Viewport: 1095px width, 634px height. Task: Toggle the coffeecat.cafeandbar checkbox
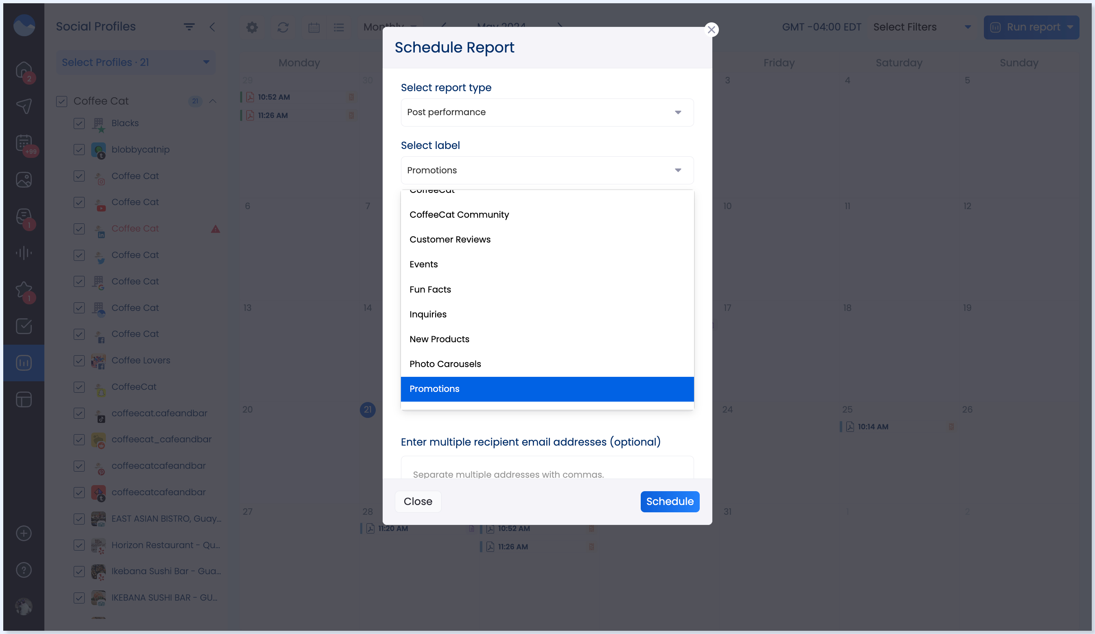tap(79, 413)
